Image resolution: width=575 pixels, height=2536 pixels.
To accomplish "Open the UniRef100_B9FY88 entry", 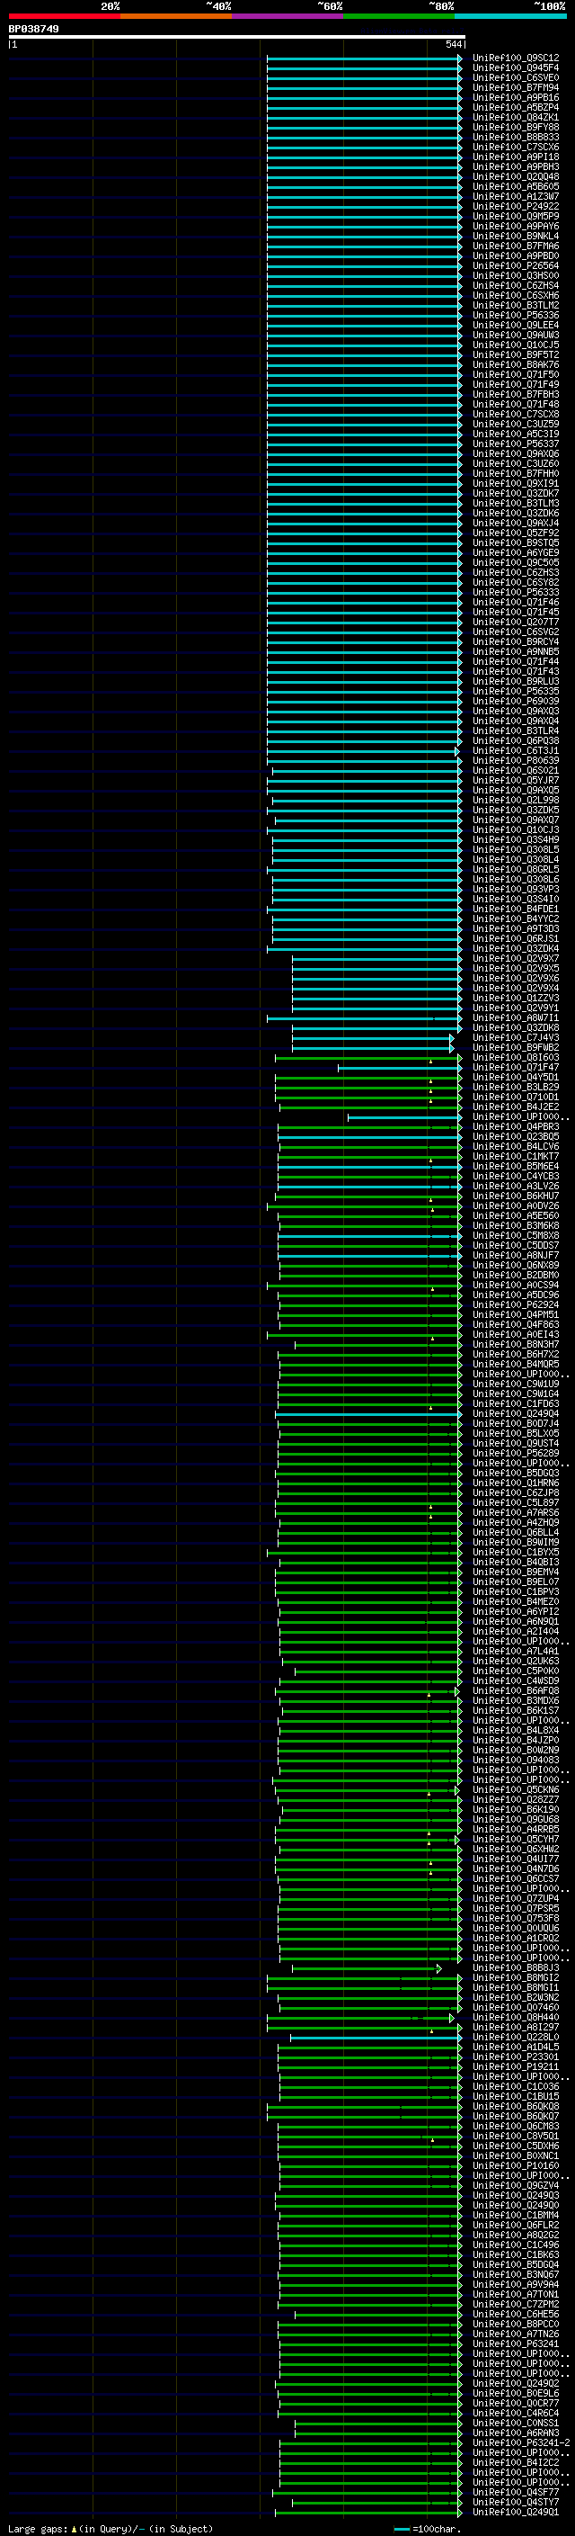I will [515, 127].
